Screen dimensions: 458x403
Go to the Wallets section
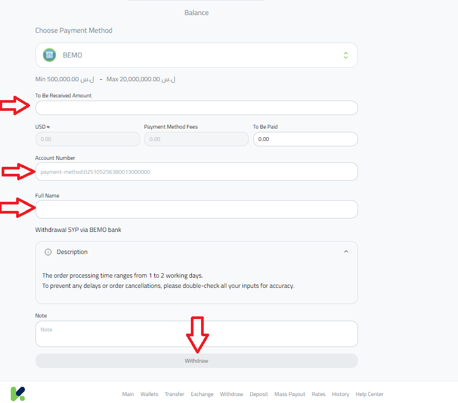[149, 394]
